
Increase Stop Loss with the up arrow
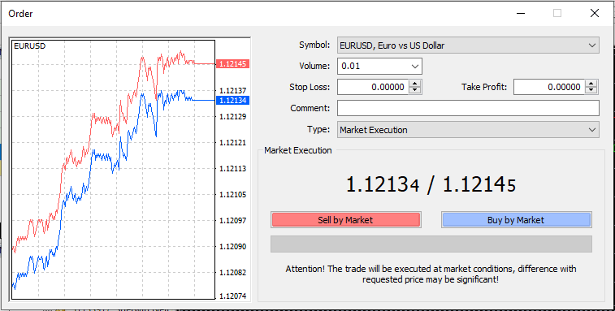414,84
